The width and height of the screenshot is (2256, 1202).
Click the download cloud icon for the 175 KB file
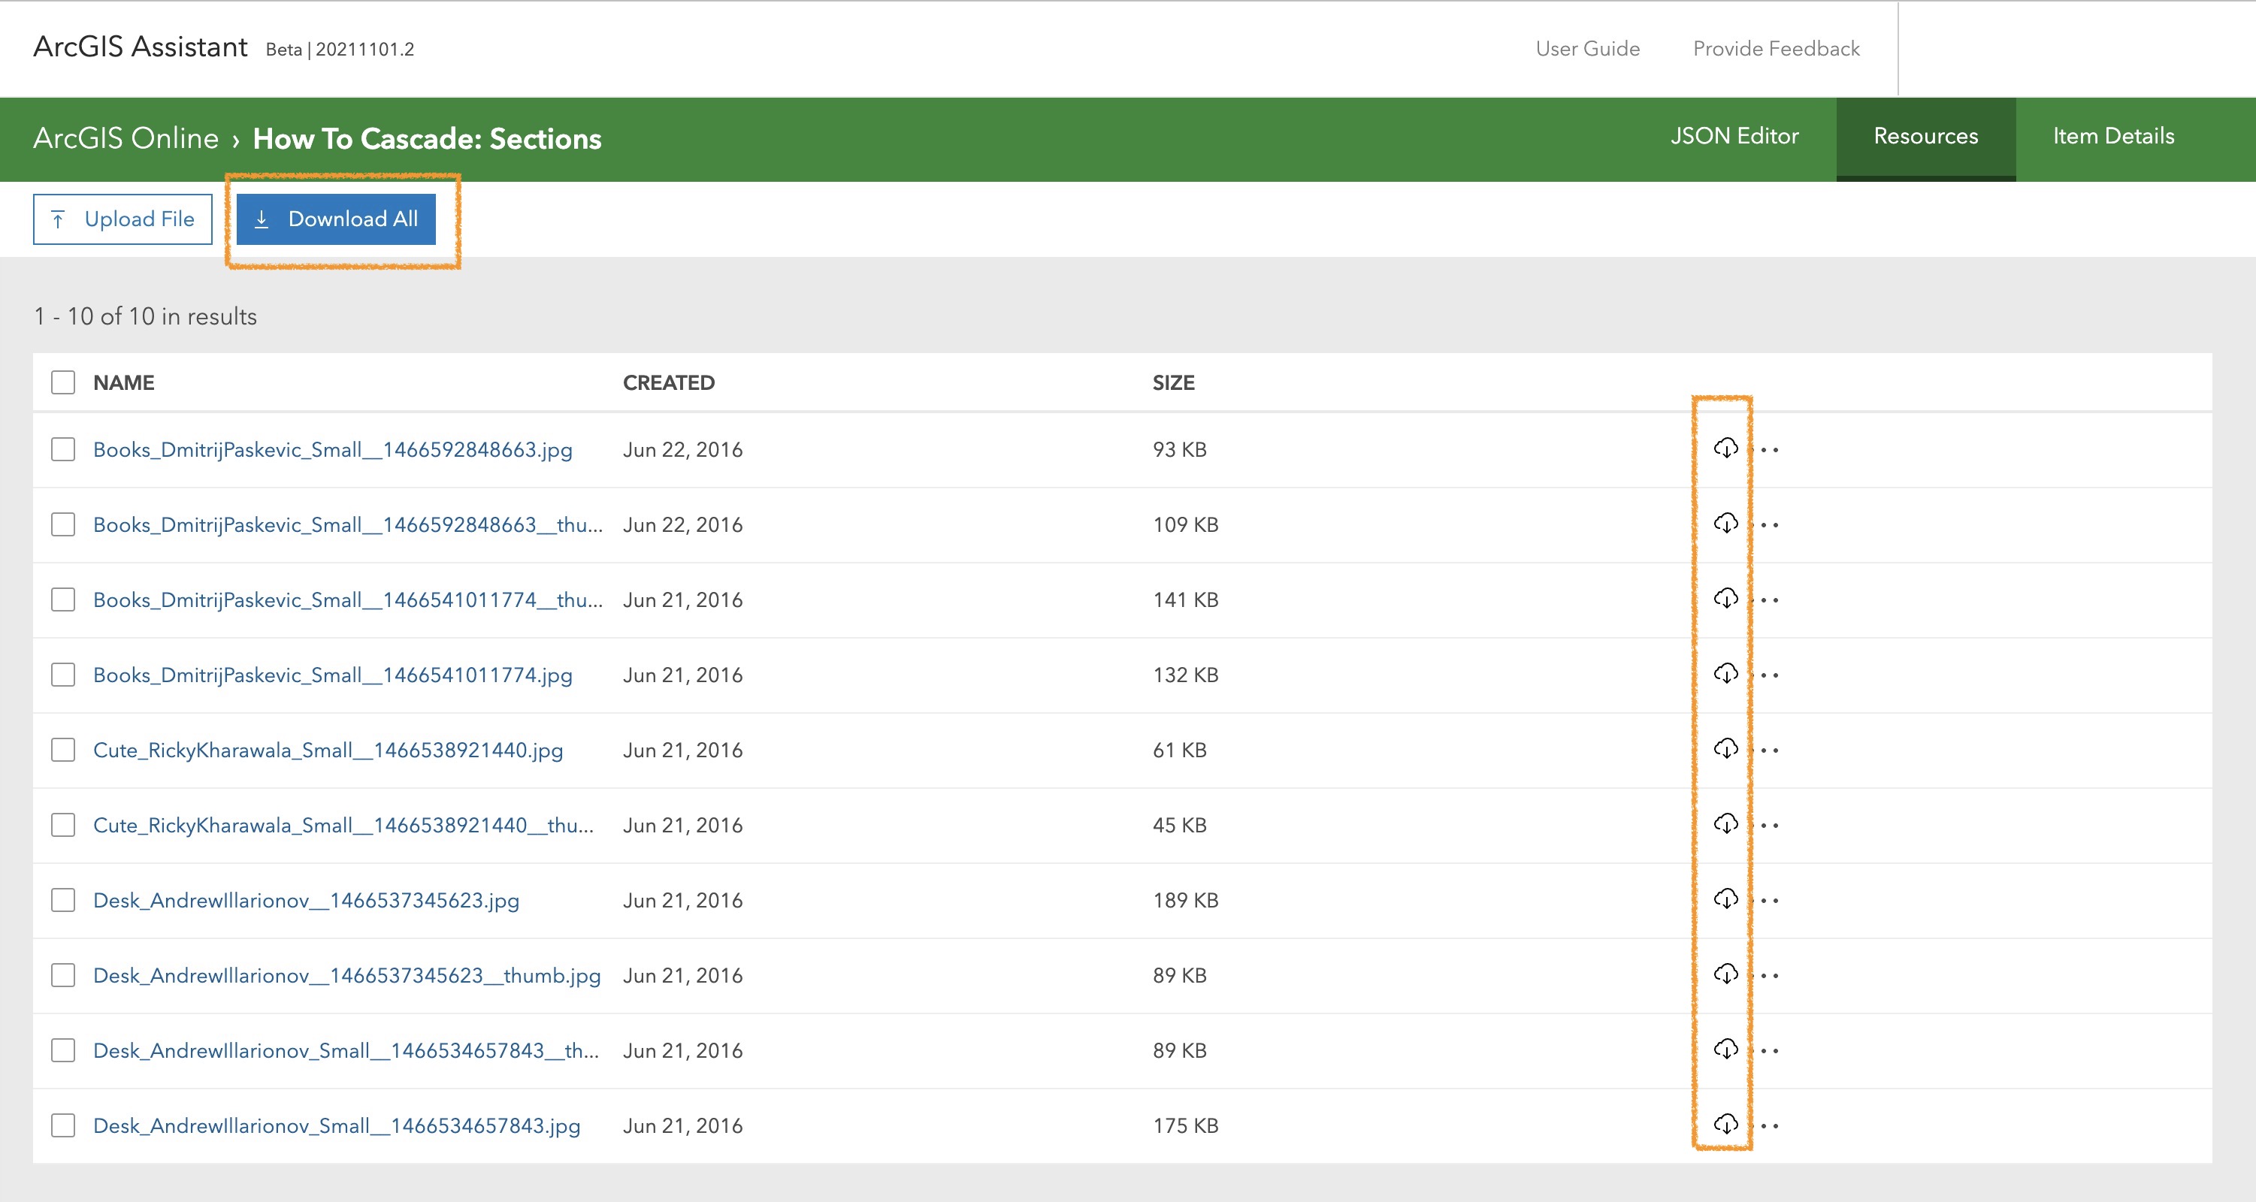pyautogui.click(x=1725, y=1124)
